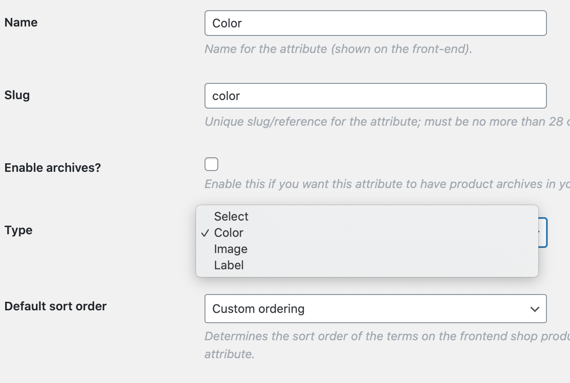Click the checkmark beside the Color option
Image resolution: width=570 pixels, height=383 pixels.
[205, 233]
